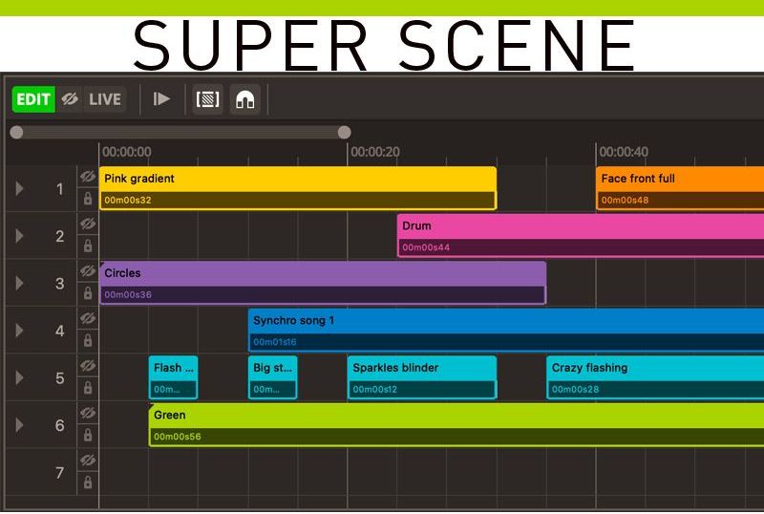
Task: Hide track 2 using eye icon
Action: (88, 225)
